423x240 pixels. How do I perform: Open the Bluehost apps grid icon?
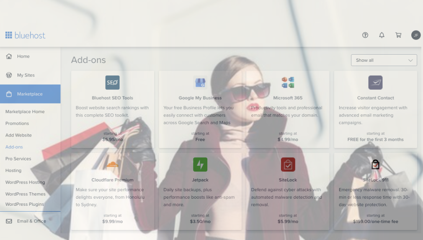point(9,35)
